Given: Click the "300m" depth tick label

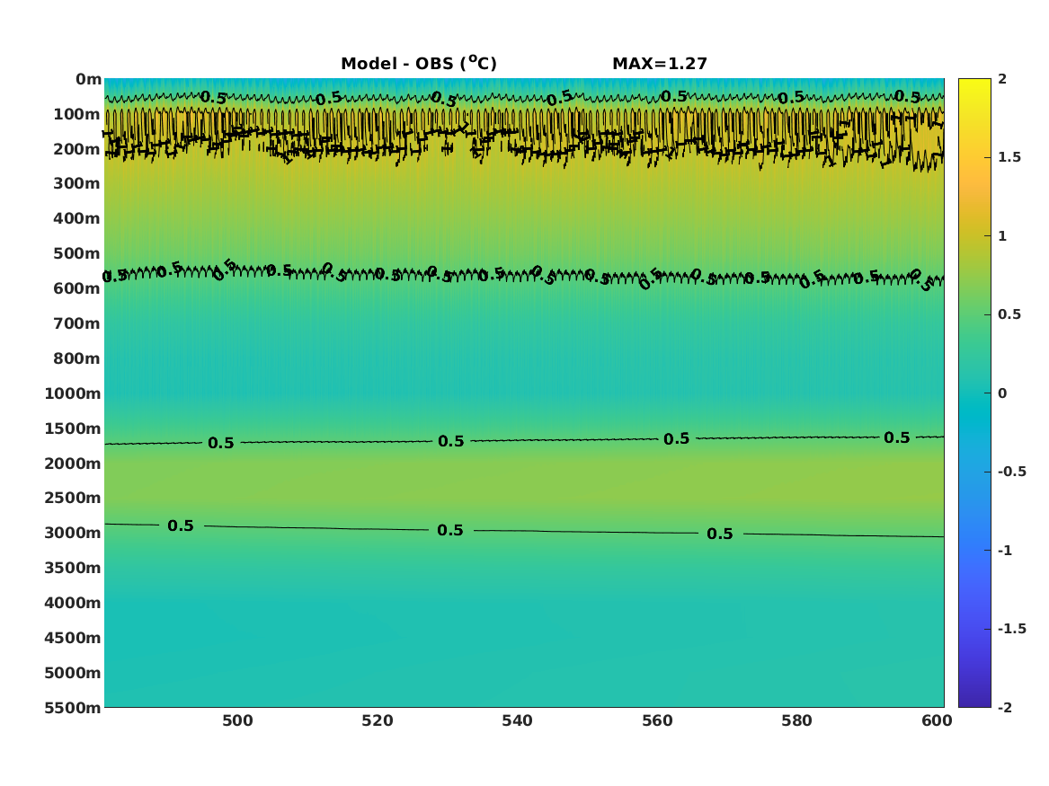Looking at the screenshot, I should (x=77, y=184).
